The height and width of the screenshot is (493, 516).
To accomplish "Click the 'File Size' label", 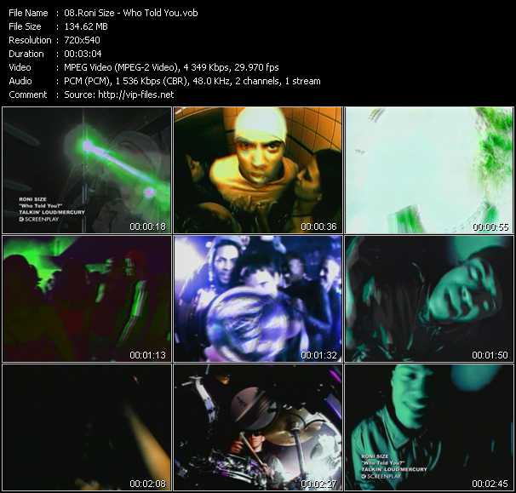I will [x=25, y=26].
